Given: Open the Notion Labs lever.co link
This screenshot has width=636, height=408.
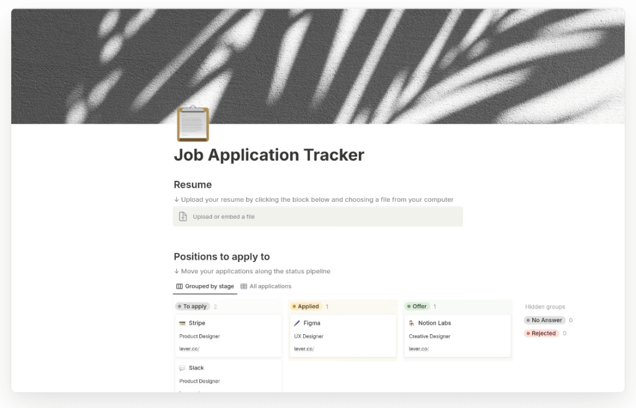Looking at the screenshot, I should 419,349.
